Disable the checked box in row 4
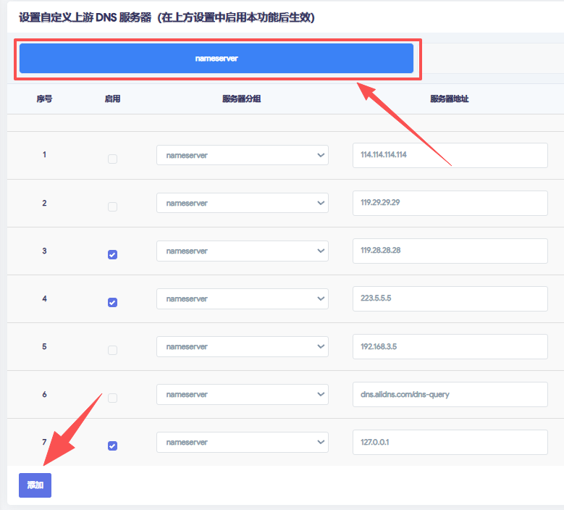This screenshot has height=510, width=564. [x=112, y=302]
